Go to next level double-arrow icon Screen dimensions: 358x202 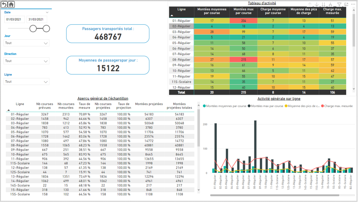click(324, 4)
